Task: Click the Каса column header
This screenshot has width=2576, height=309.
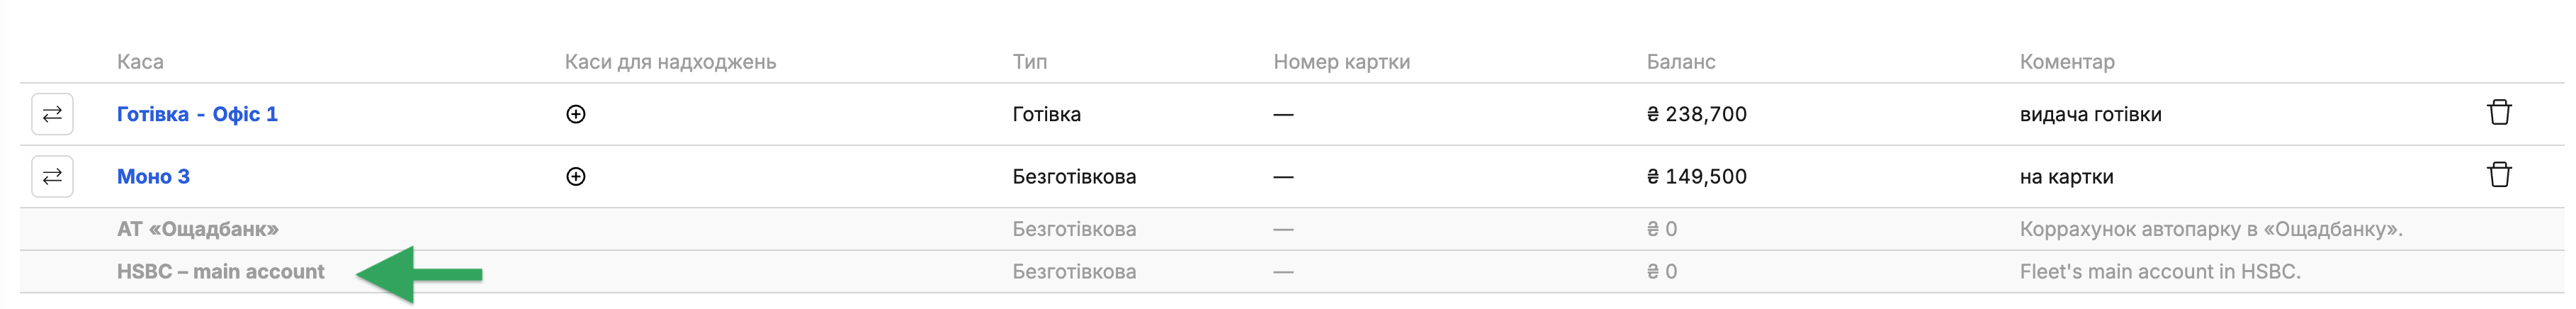Action: [x=140, y=61]
